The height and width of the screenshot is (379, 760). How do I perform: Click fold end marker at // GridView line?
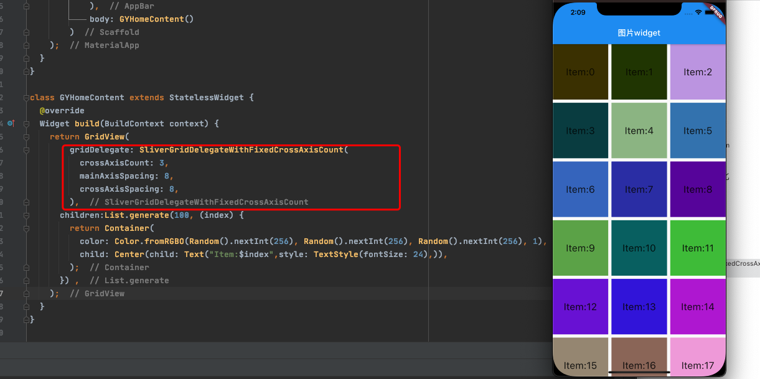(26, 294)
